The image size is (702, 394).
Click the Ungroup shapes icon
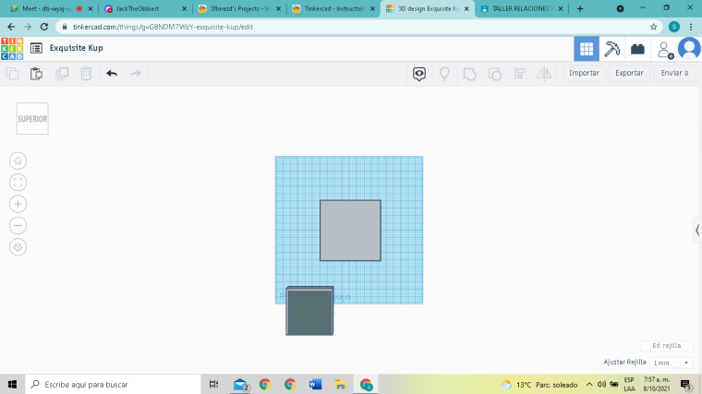[x=495, y=74]
